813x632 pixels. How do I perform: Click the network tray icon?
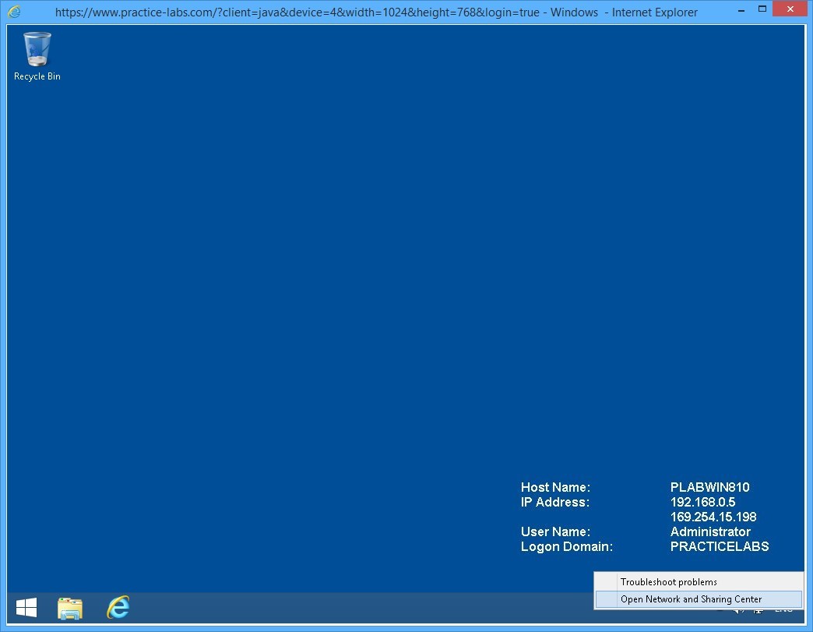tap(757, 610)
